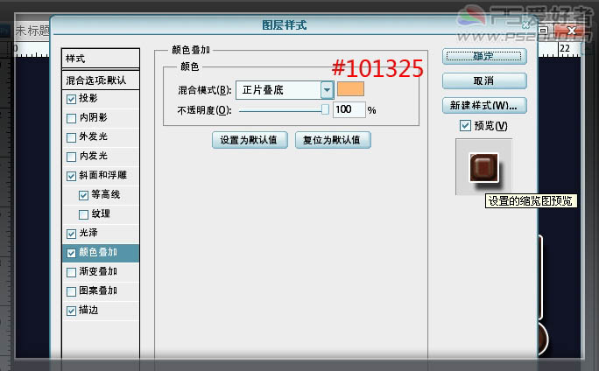This screenshot has height=371, width=599.
Task: Toggle the 描边 checkbox
Action: pyautogui.click(x=71, y=311)
